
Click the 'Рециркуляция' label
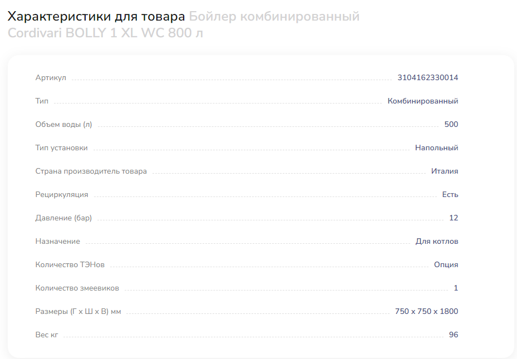62,195
